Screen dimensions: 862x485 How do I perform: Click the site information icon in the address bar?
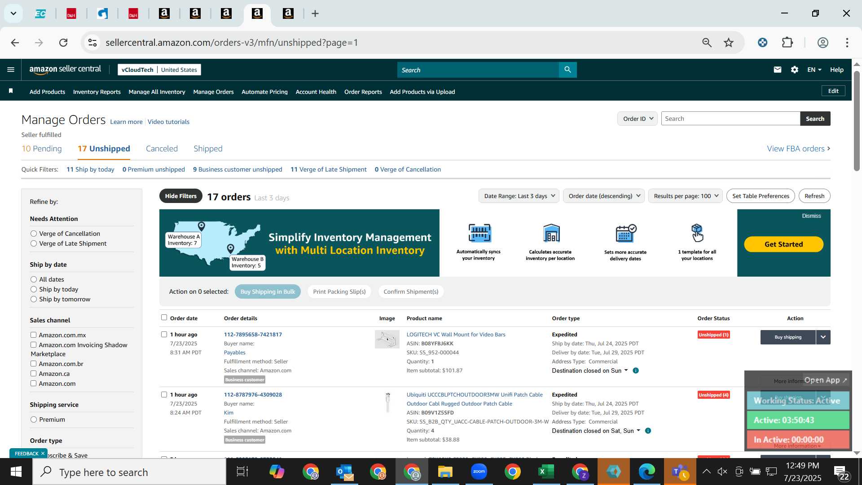coord(92,43)
